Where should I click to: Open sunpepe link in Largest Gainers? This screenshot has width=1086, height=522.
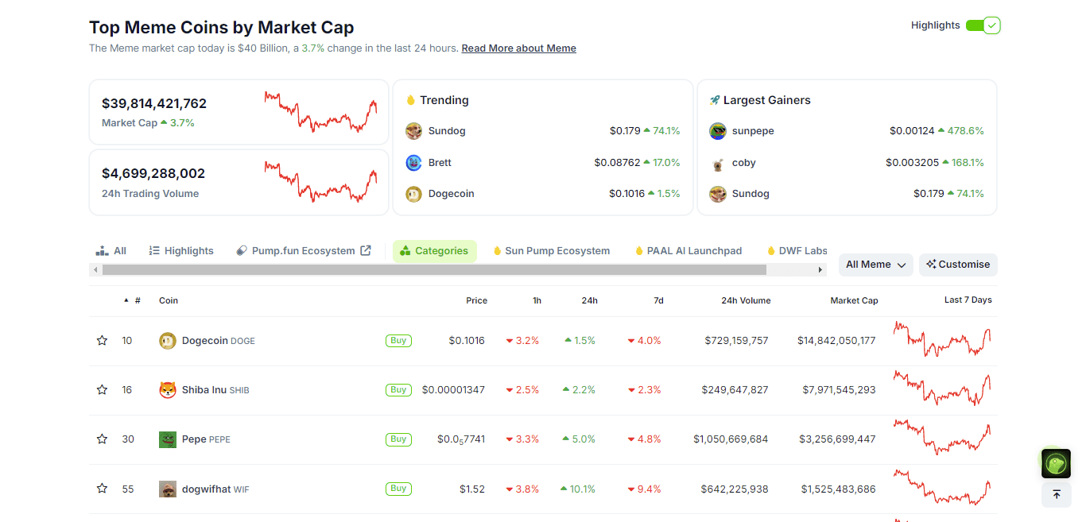(753, 131)
